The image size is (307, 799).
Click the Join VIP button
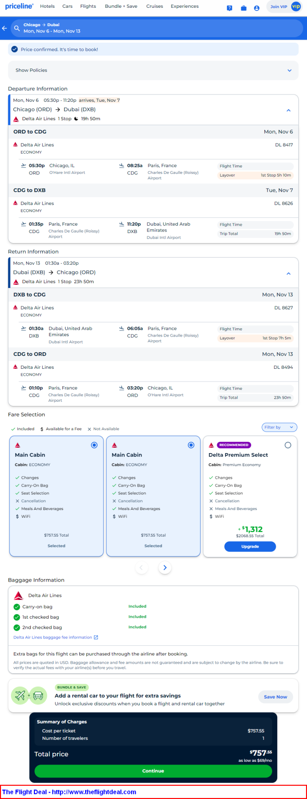point(285,7)
